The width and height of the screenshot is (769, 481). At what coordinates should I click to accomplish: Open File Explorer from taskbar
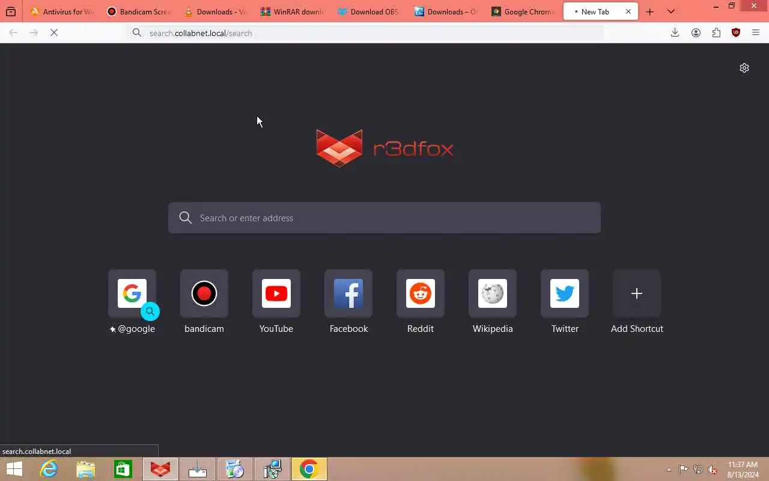coord(86,469)
